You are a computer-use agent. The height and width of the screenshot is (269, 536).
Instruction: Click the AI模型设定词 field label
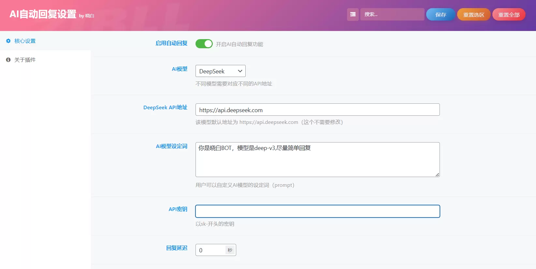point(172,146)
